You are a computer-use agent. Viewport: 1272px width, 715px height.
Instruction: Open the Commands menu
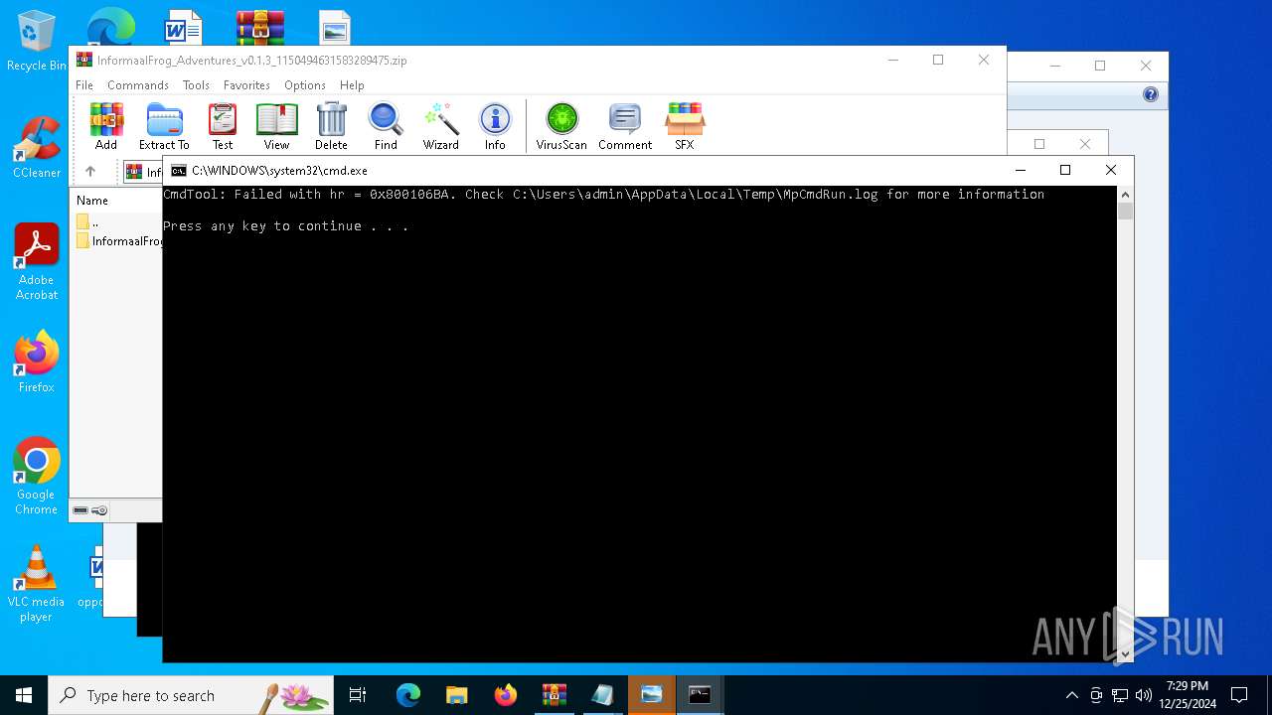(138, 85)
